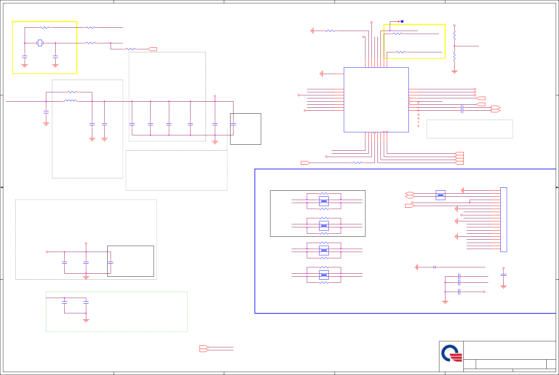Click the resistor on the bottom IC signal line
559x375 pixels.
pyautogui.click(x=357, y=163)
